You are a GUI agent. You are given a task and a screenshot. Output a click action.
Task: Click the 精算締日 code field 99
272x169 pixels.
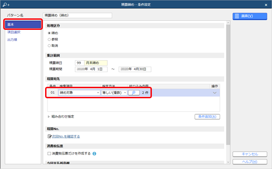pyautogui.click(x=80, y=63)
